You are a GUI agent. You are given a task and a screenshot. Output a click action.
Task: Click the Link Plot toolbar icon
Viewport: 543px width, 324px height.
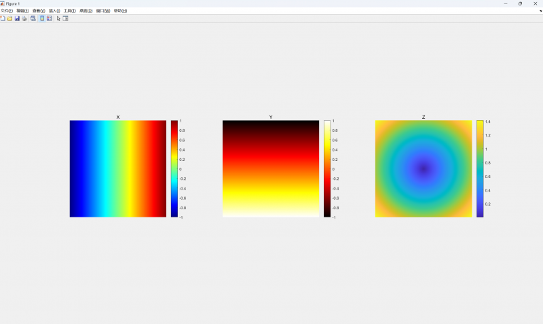[x=33, y=18]
